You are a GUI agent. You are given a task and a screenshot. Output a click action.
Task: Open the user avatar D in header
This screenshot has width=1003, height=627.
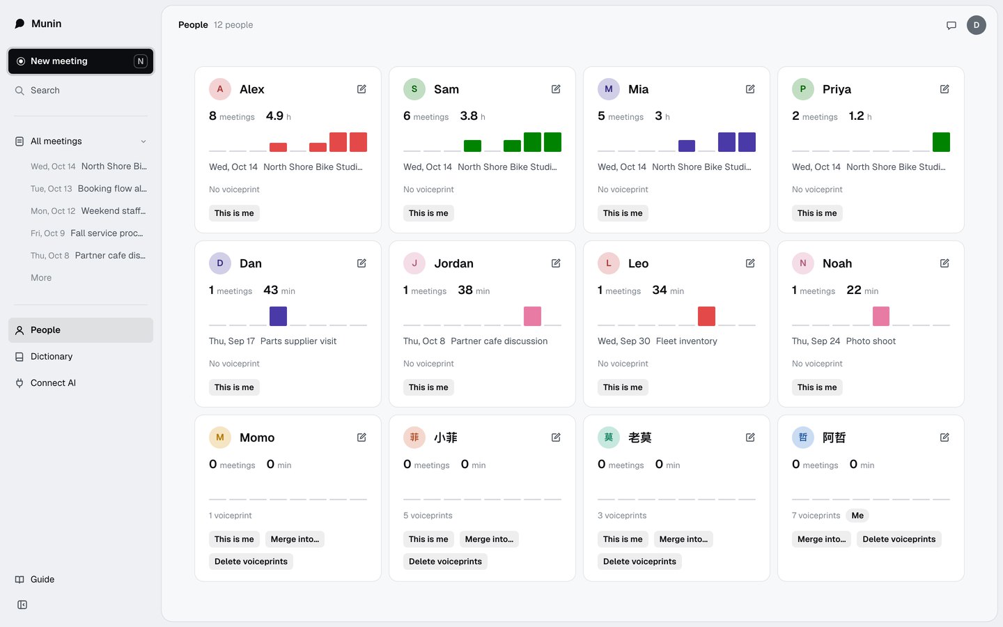[x=977, y=25]
